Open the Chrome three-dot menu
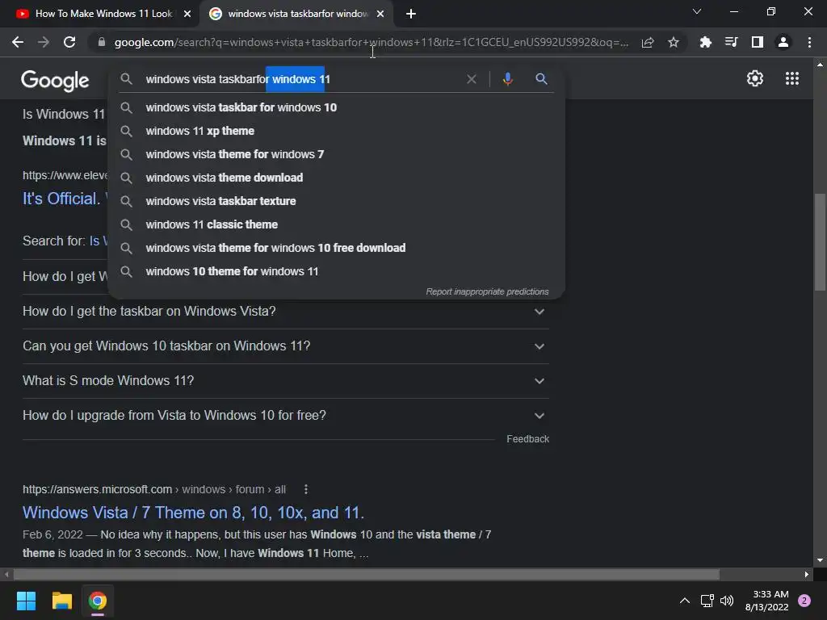The height and width of the screenshot is (620, 827). pyautogui.click(x=809, y=42)
